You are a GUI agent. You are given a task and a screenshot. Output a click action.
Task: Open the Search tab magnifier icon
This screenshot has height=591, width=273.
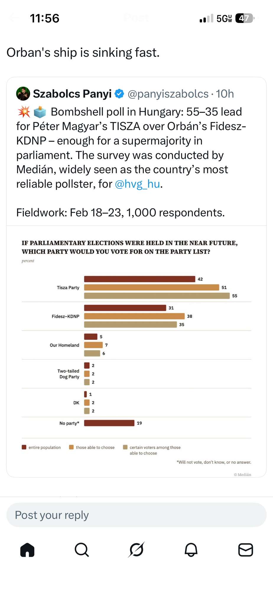82,550
